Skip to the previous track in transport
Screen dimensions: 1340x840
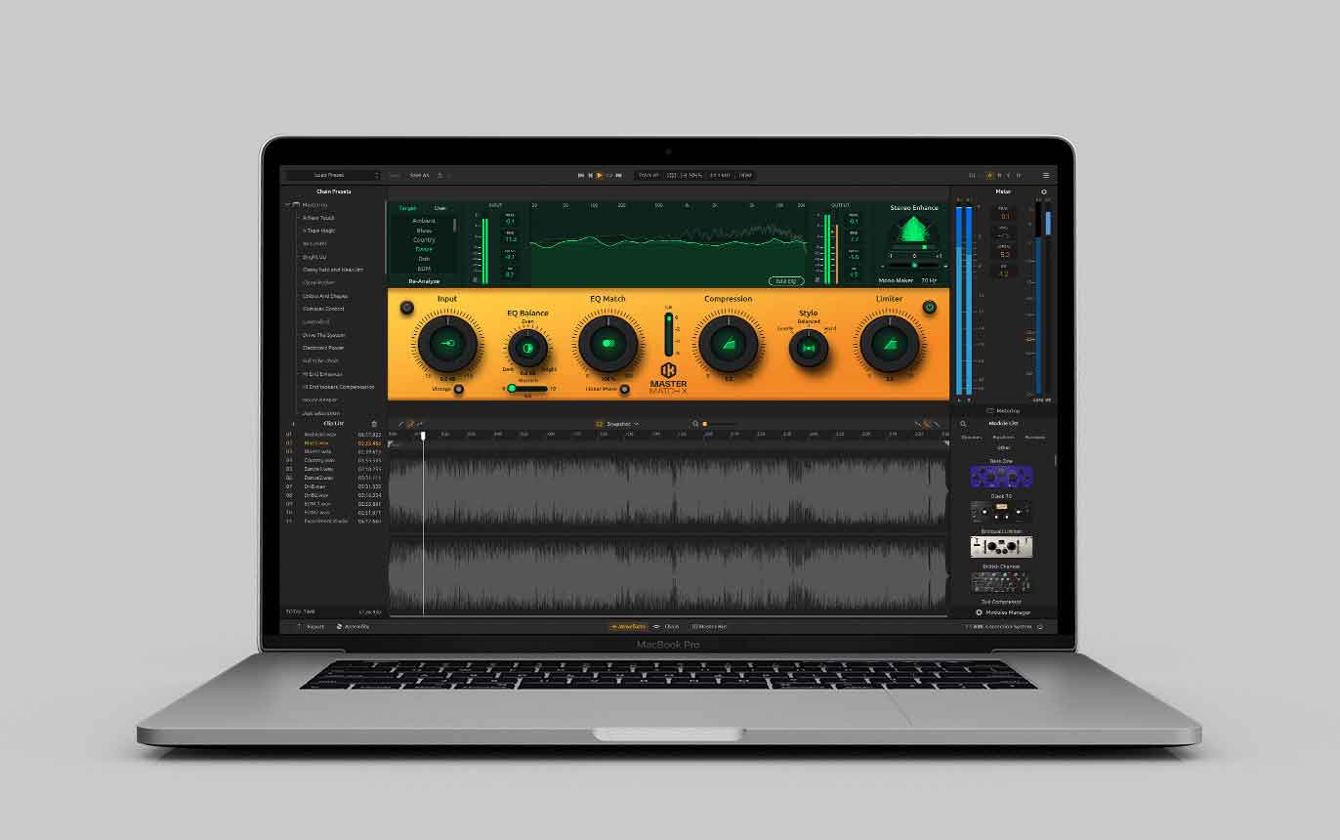point(580,176)
